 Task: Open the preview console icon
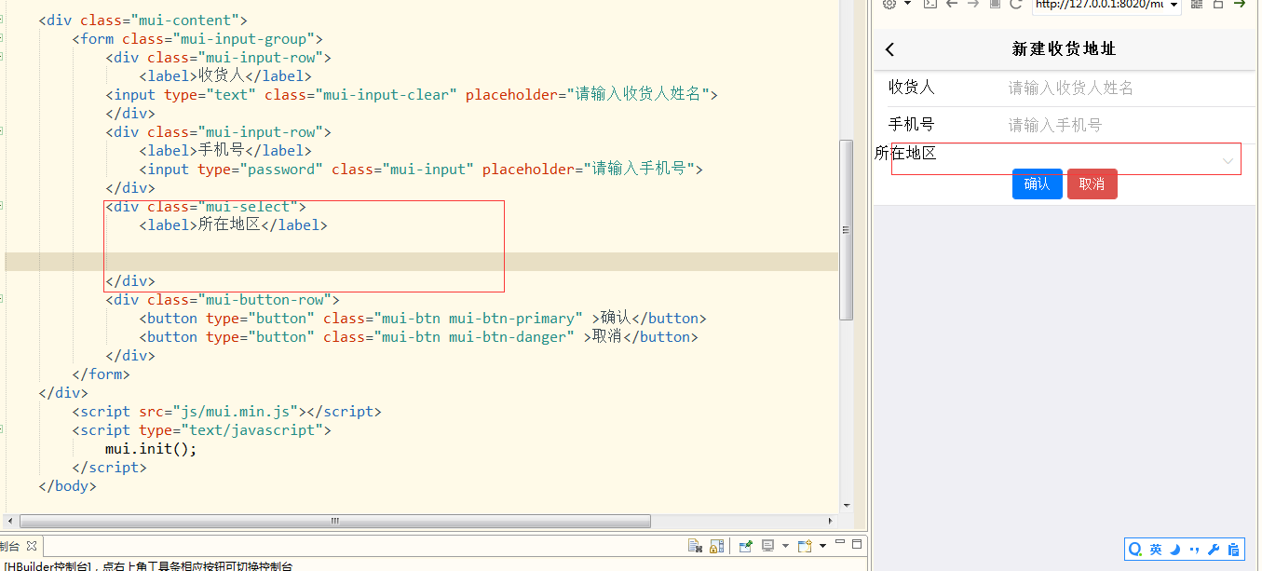click(x=930, y=5)
